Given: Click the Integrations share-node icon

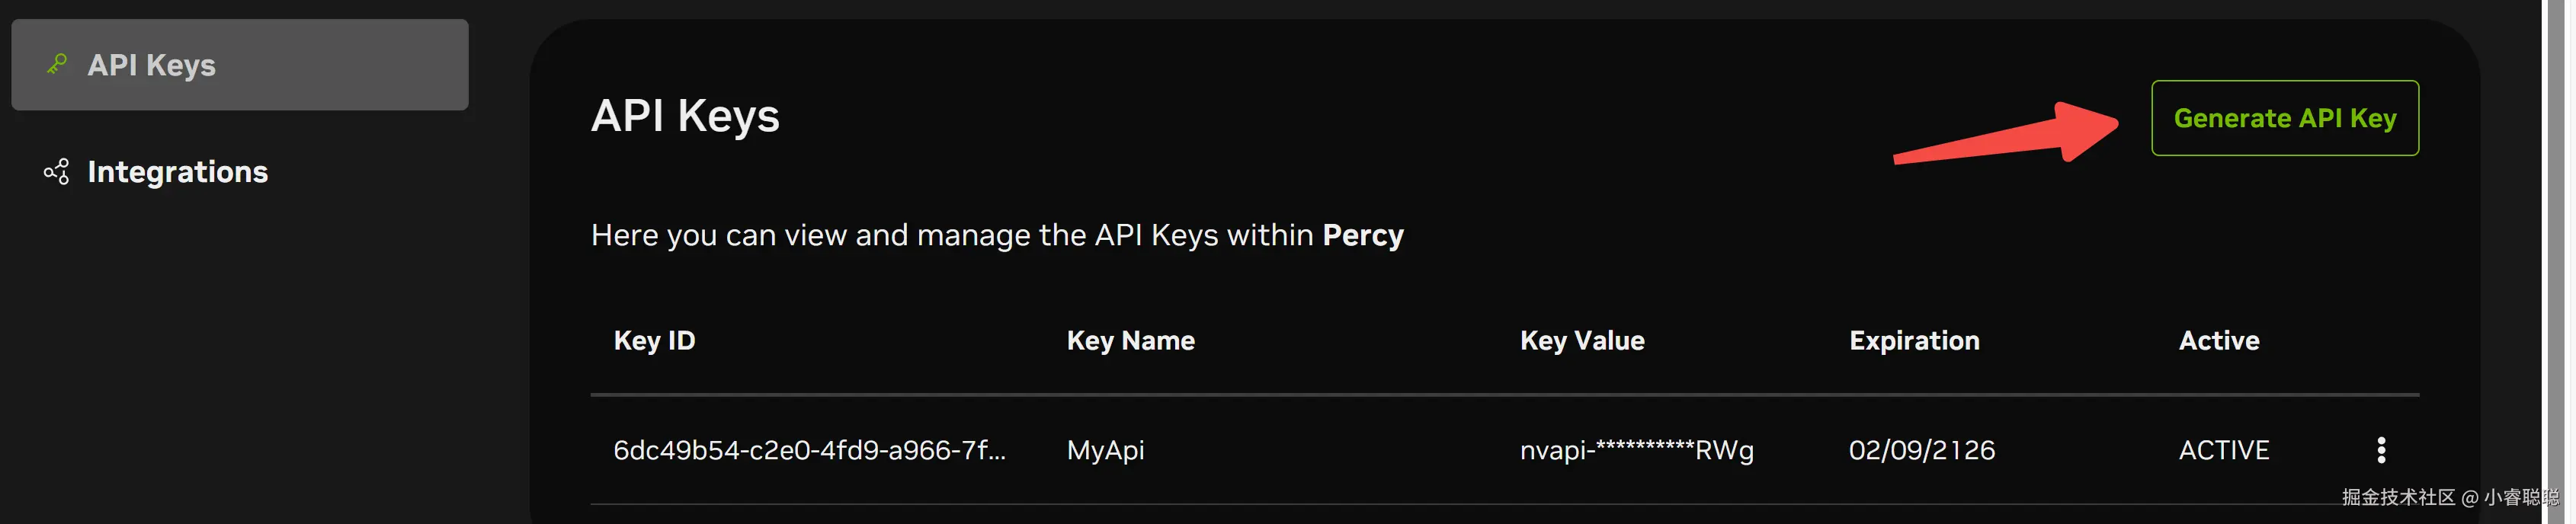Looking at the screenshot, I should click(x=57, y=172).
